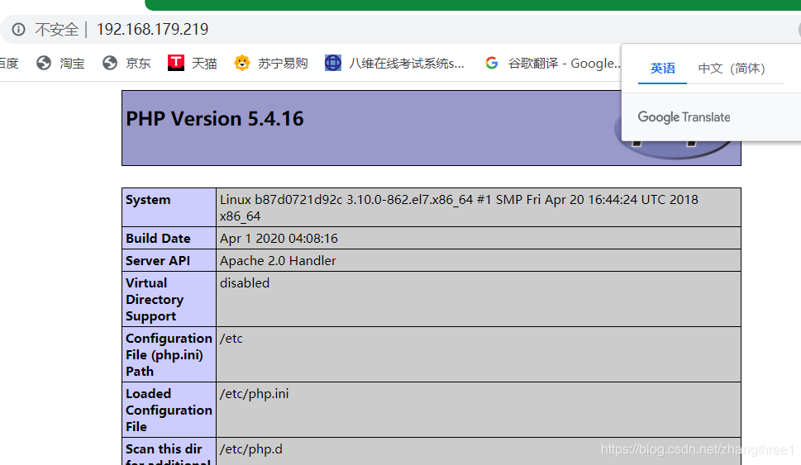The image size is (801, 465).
Task: Click the 不安全 security warning label
Action: pyautogui.click(x=57, y=30)
